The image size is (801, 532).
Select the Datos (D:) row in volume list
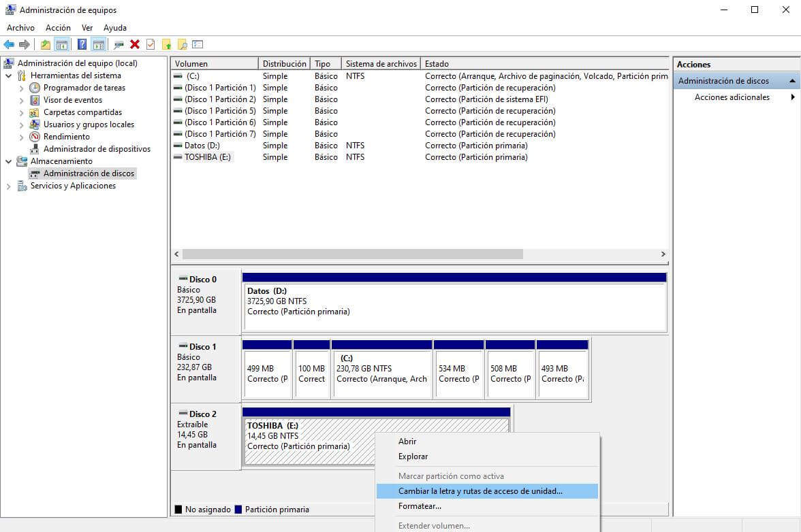point(420,146)
